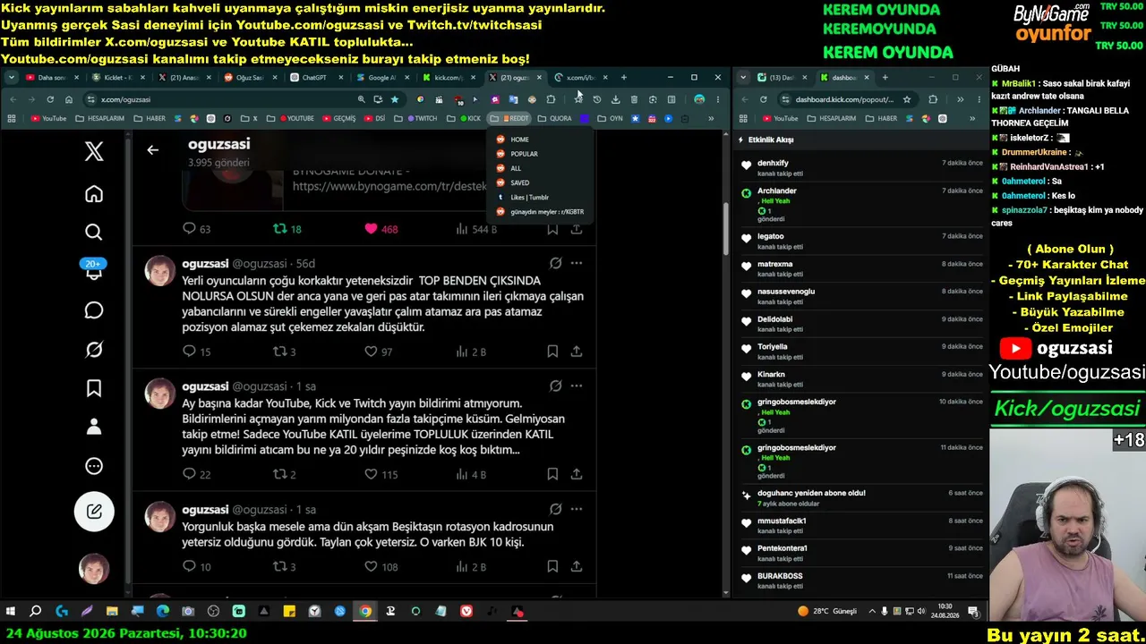Bookmark the 'Yorgunluk başka mesele' post
The width and height of the screenshot is (1146, 644).
(x=553, y=566)
